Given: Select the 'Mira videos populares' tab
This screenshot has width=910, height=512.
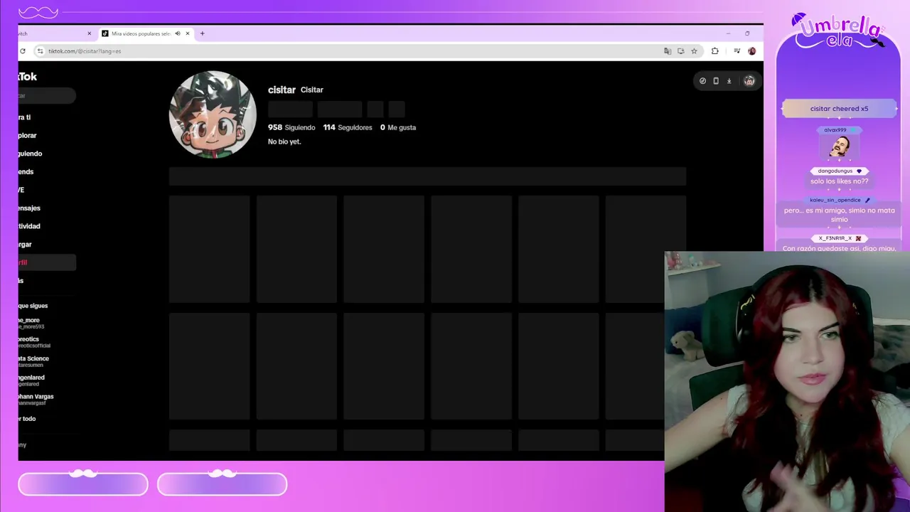Looking at the screenshot, I should pos(141,33).
